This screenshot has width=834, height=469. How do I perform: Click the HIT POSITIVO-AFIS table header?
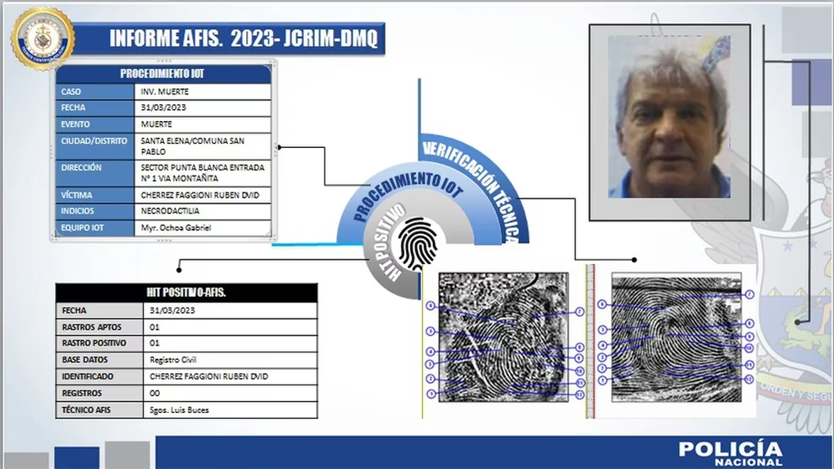(x=186, y=293)
